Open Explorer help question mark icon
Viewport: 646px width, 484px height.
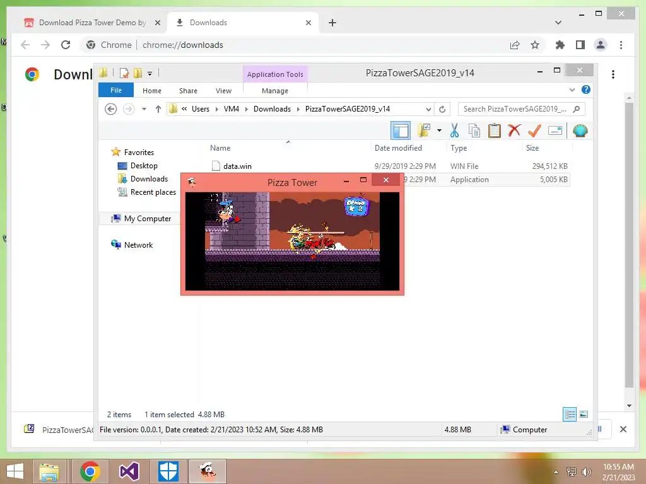tap(586, 89)
